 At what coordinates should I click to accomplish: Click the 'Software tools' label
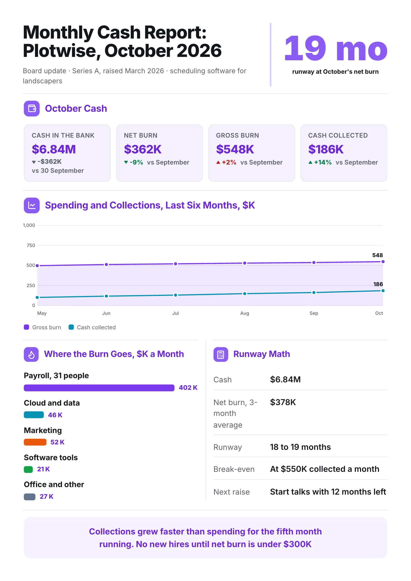pyautogui.click(x=51, y=458)
